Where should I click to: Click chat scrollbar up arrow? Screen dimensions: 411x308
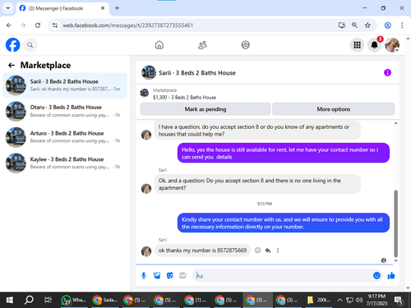395,123
